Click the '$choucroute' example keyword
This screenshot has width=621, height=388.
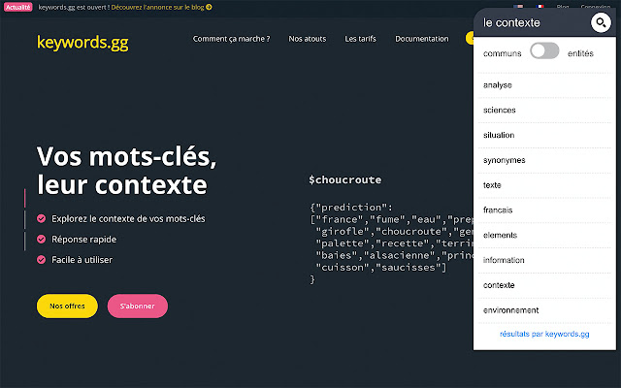[x=345, y=179]
